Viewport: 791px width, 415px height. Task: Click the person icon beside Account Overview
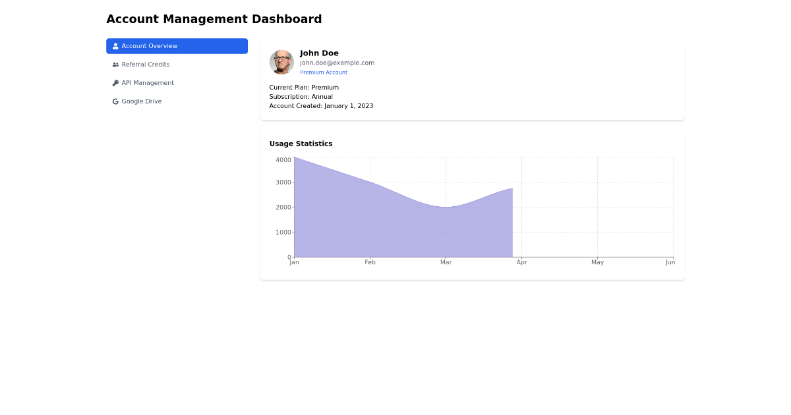point(115,45)
